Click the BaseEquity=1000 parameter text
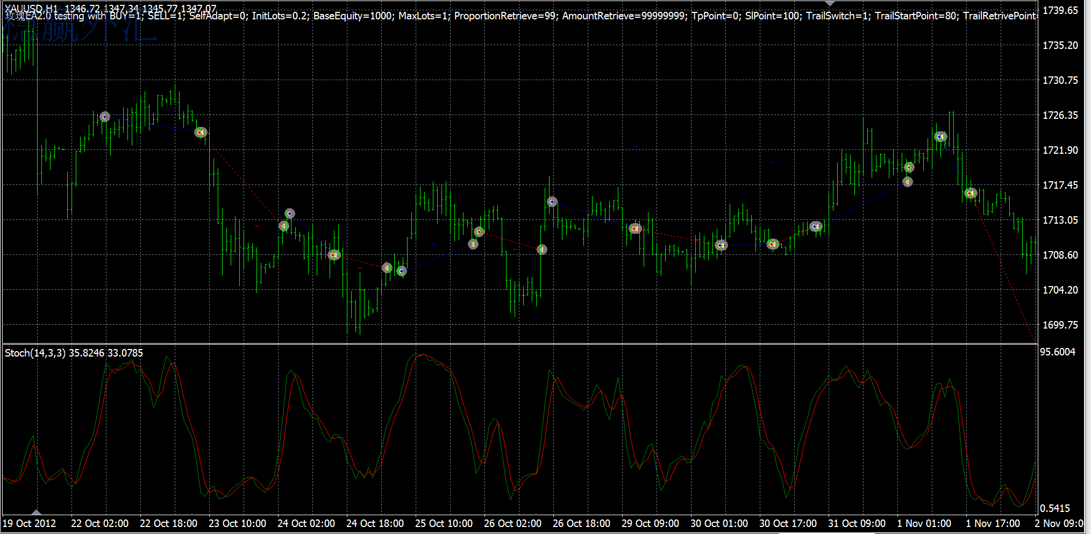Viewport: 1091px width, 534px height. click(353, 16)
